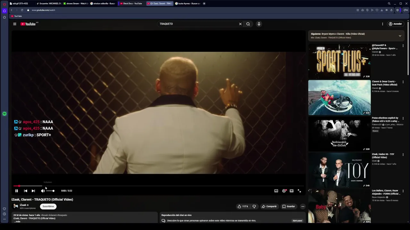Screen dimensions: 410x230
Task: Open the Opera main menu logo
Action: (4, 4)
